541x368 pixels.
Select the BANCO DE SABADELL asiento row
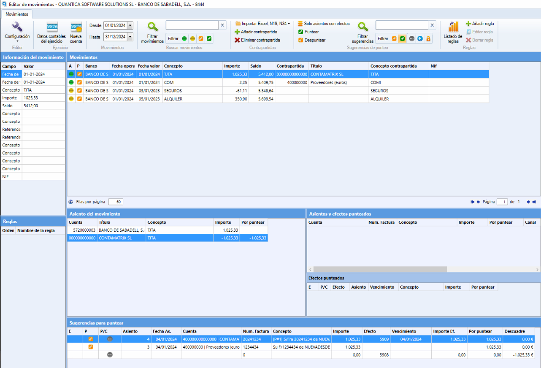(x=168, y=230)
